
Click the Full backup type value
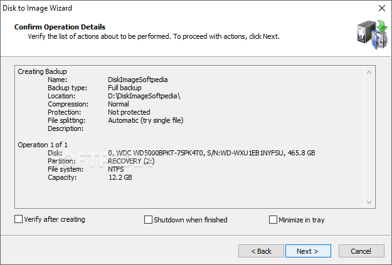(x=125, y=88)
